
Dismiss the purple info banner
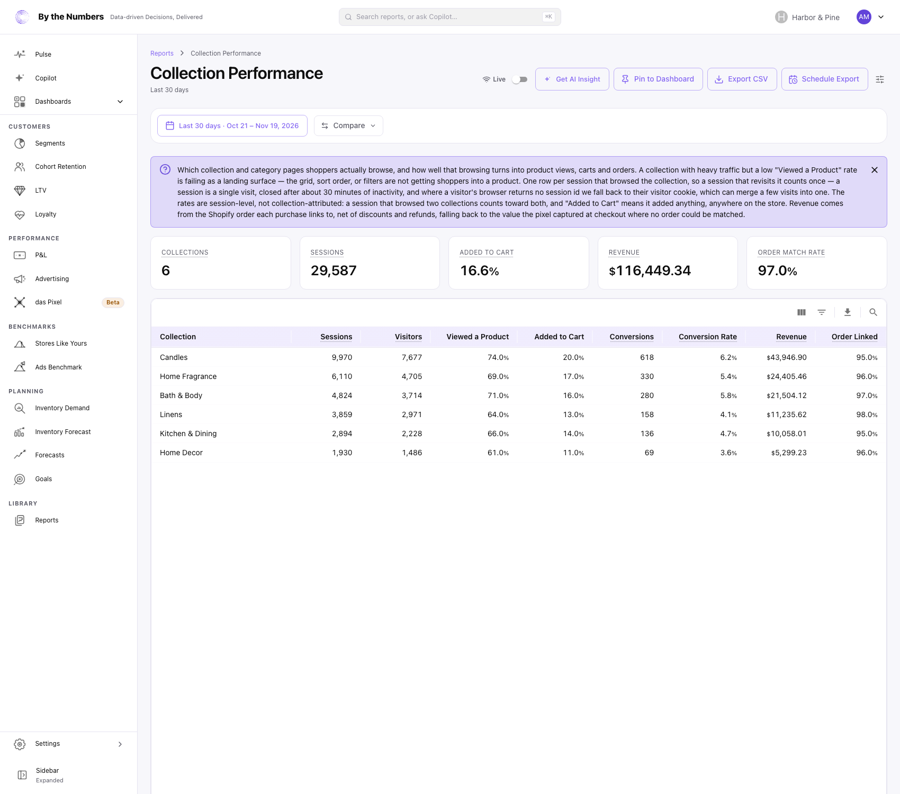(875, 170)
